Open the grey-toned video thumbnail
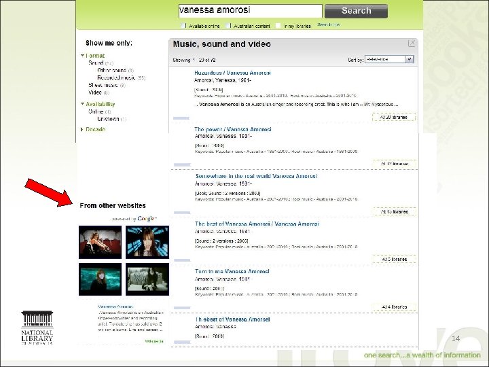 coord(147,279)
